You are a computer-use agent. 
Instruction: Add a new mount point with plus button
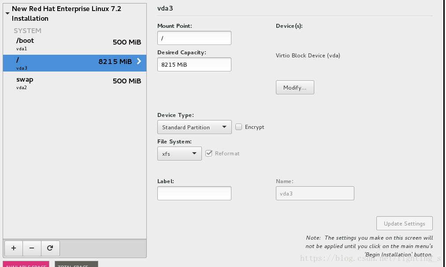(x=13, y=248)
